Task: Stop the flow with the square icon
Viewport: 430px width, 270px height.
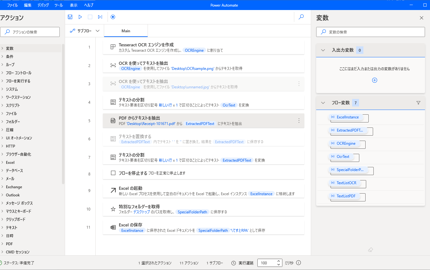Action: [90, 17]
